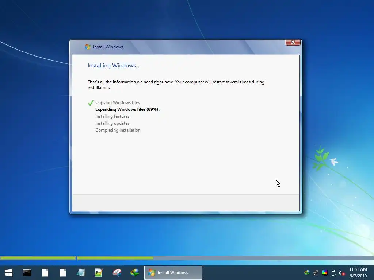Click the color display monitor tray icon

click(325, 273)
